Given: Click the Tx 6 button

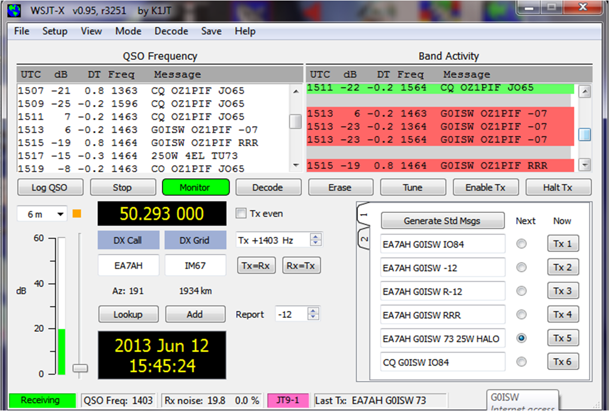Looking at the screenshot, I should (563, 362).
